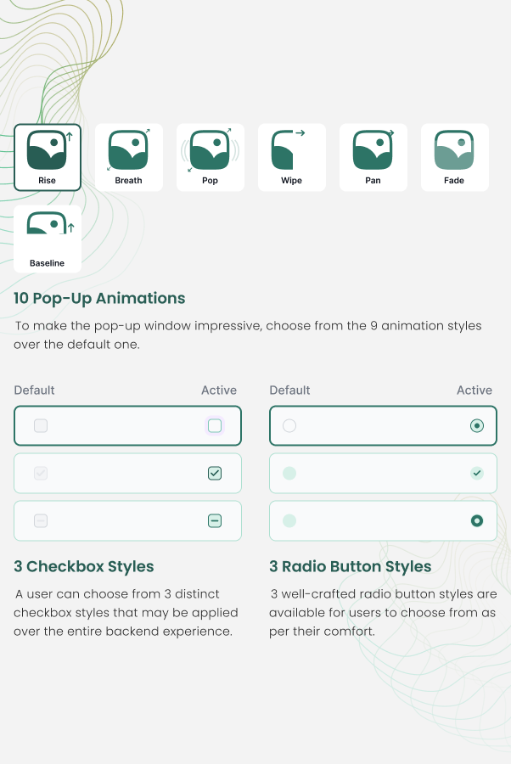Toggle the default empty checkbox in first row

click(41, 426)
